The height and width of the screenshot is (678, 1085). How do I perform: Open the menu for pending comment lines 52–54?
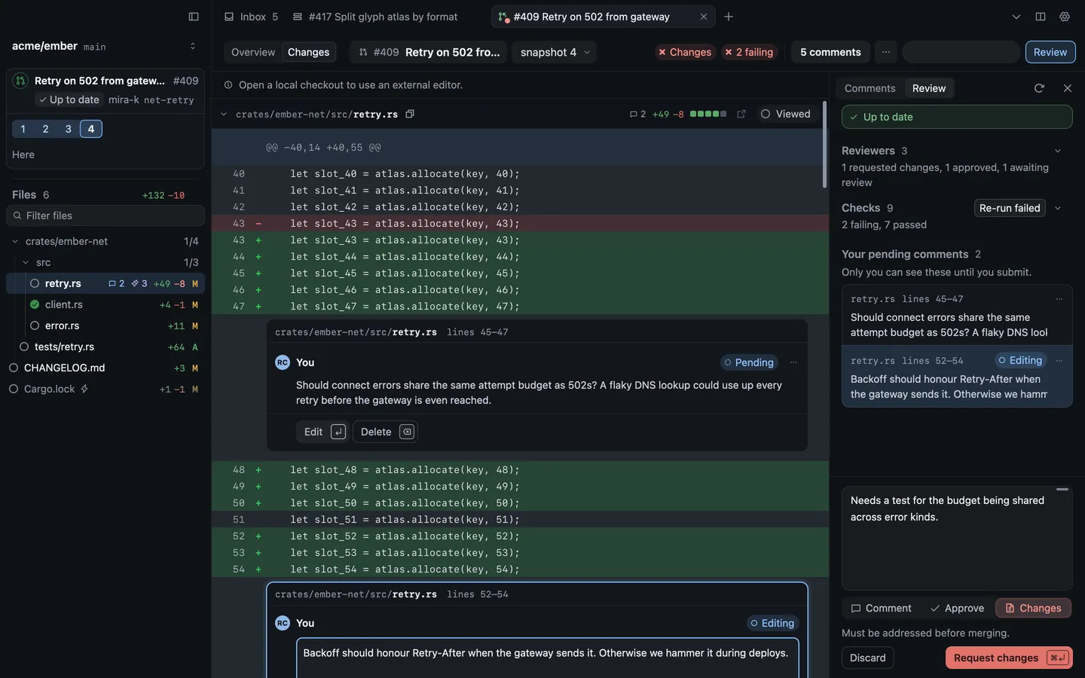point(1059,361)
